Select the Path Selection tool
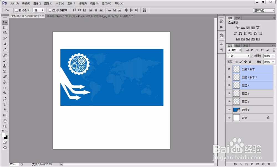 (5, 110)
